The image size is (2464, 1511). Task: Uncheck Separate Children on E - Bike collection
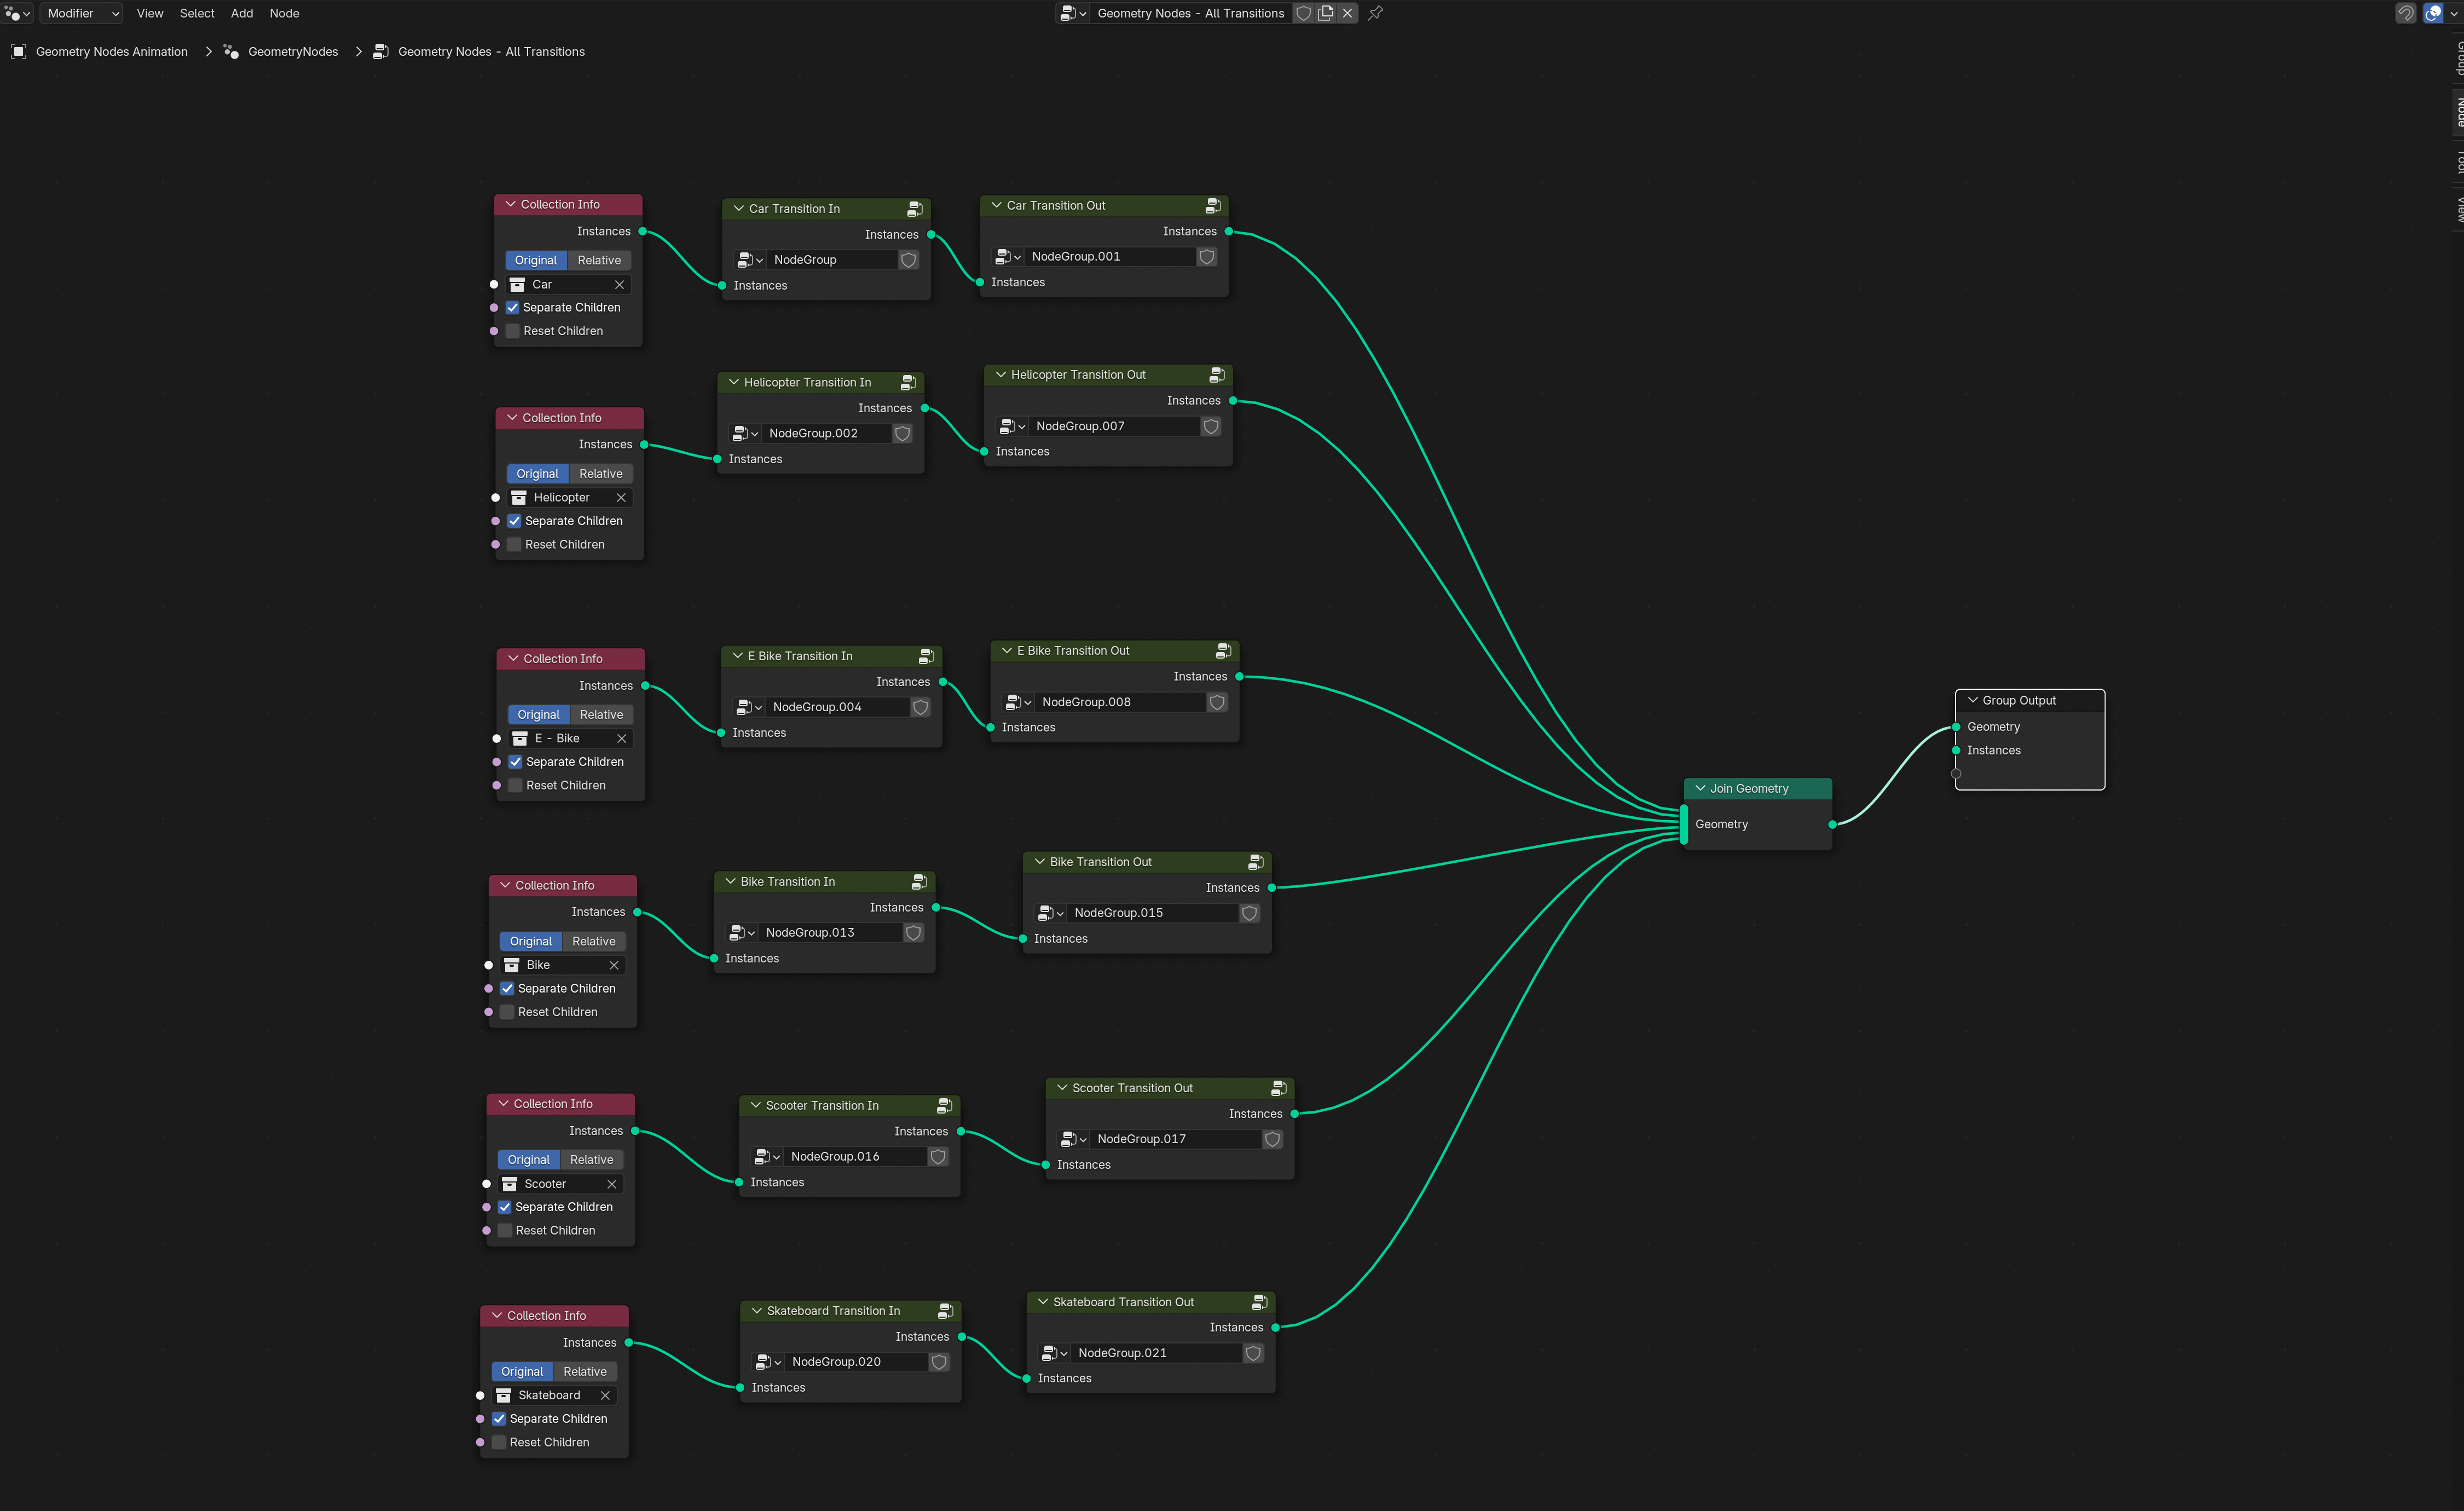[x=515, y=762]
